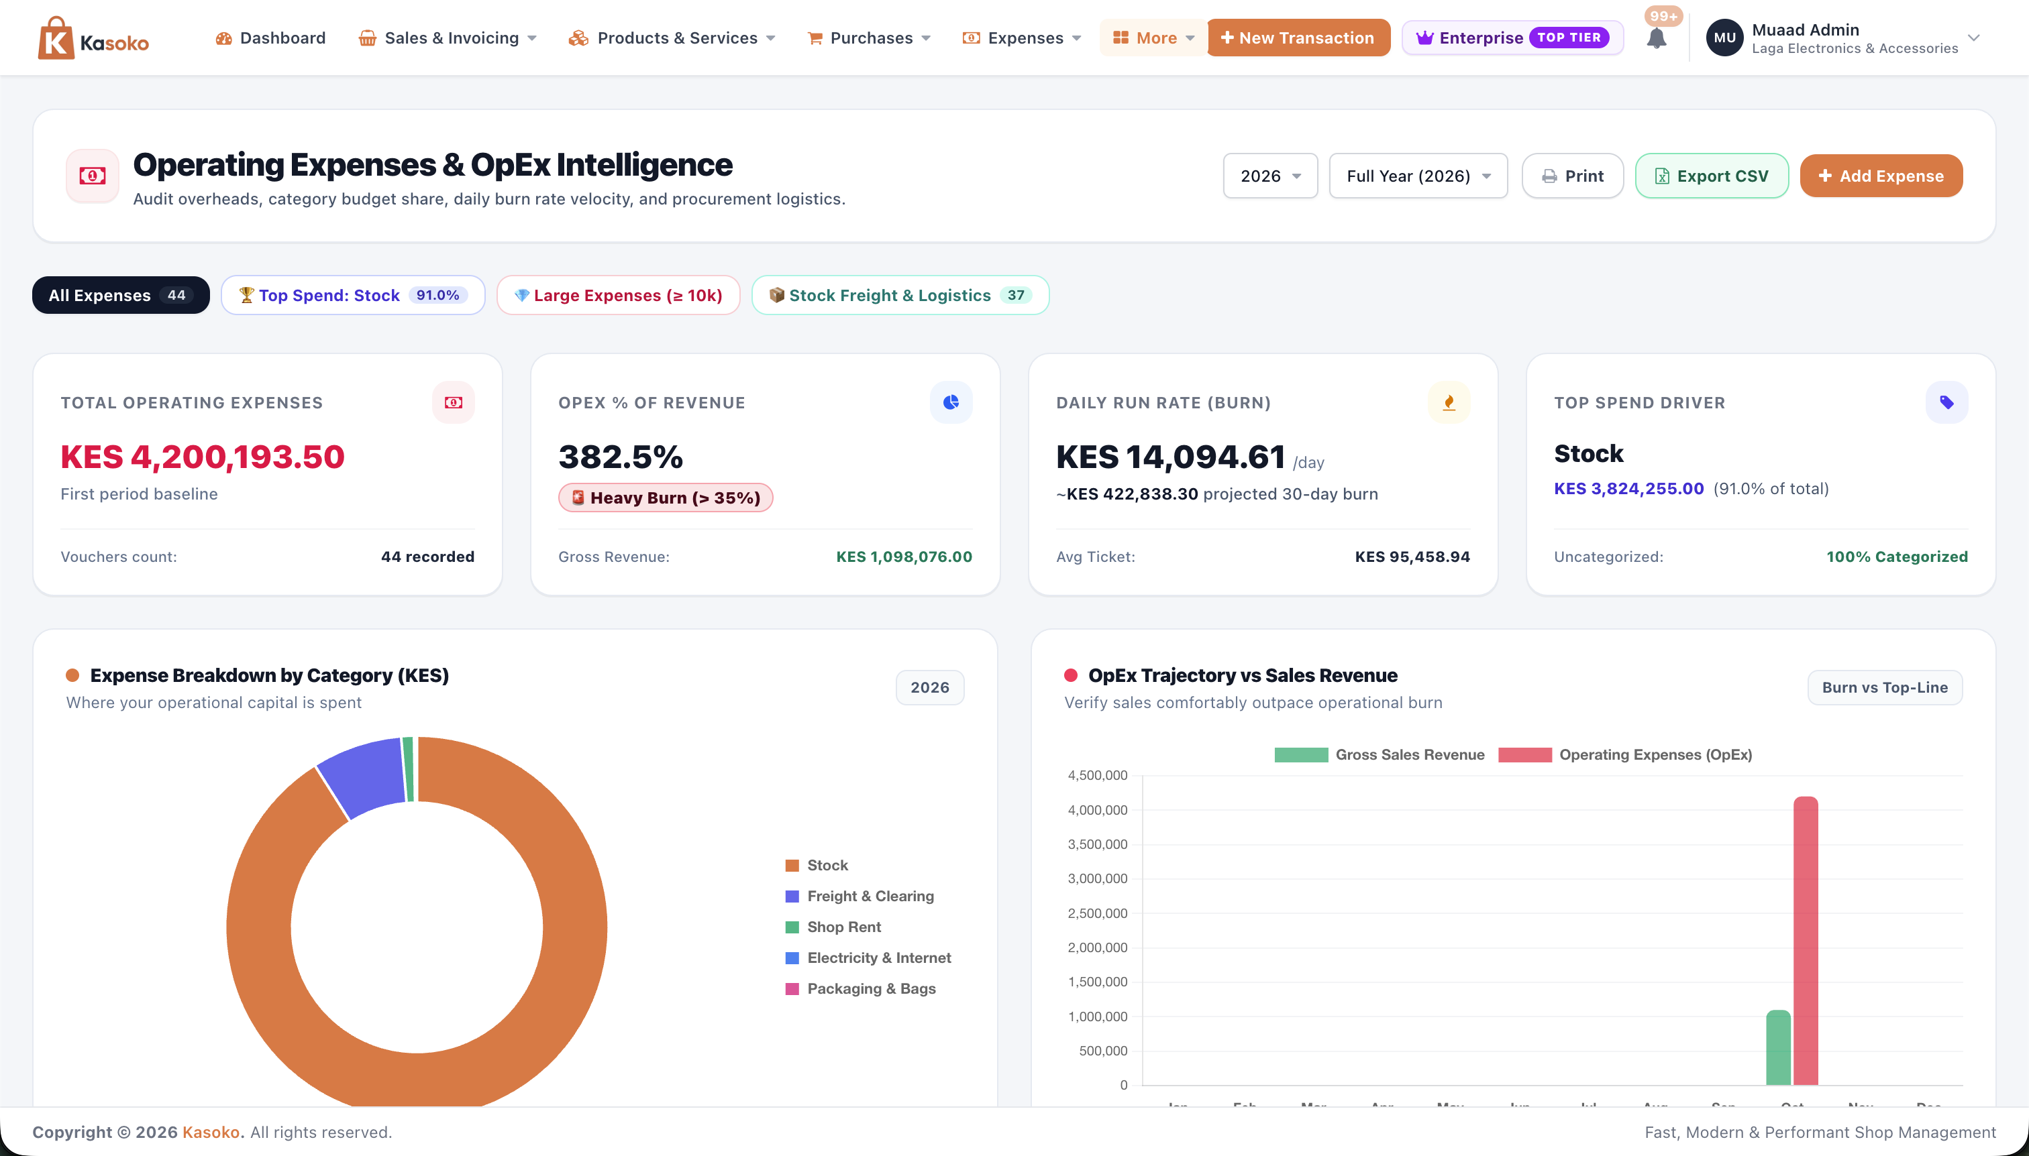This screenshot has width=2029, height=1156.
Task: Click the Kasoko link in footer
Action: [211, 1132]
